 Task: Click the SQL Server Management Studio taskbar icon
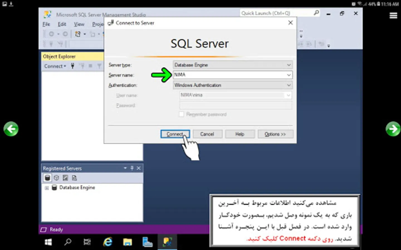(168, 242)
